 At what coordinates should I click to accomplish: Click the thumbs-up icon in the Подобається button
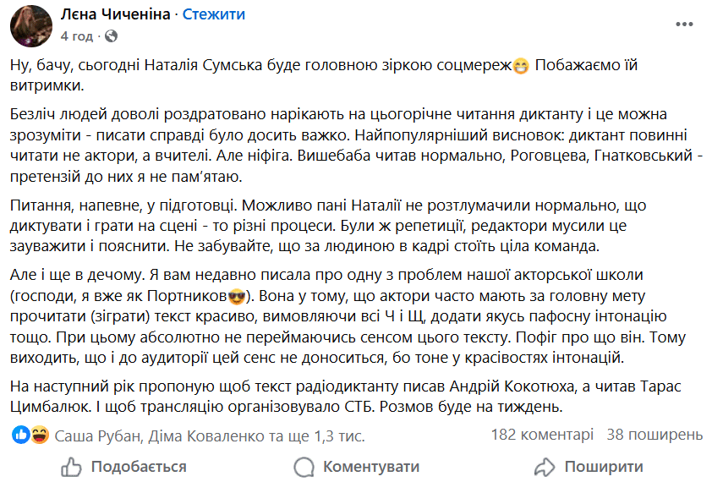click(73, 467)
